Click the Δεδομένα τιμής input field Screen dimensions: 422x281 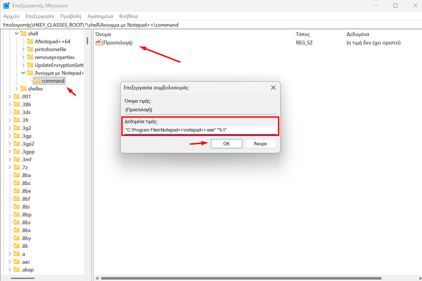click(x=200, y=130)
